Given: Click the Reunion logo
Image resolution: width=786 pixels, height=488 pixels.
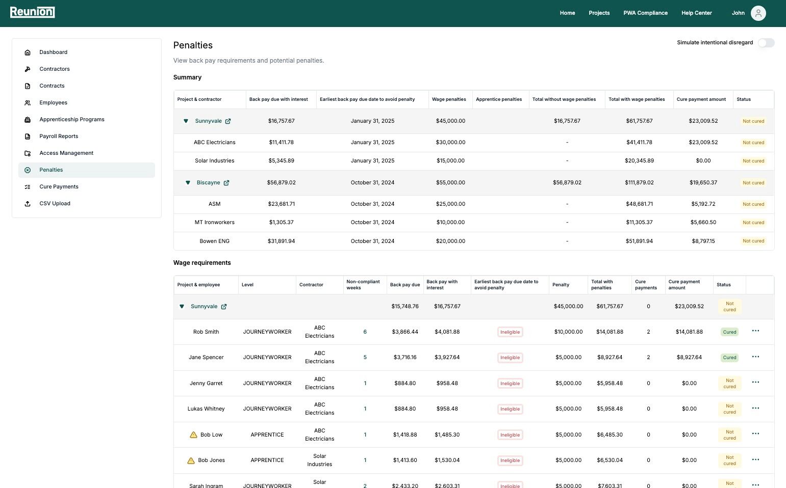Looking at the screenshot, I should point(33,12).
